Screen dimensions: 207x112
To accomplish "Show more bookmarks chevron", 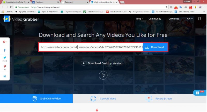I will (204, 12).
